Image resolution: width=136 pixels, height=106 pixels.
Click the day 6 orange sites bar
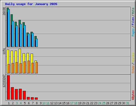[29, 67]
